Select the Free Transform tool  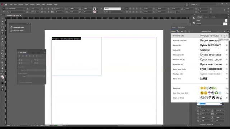(x=3, y=53)
